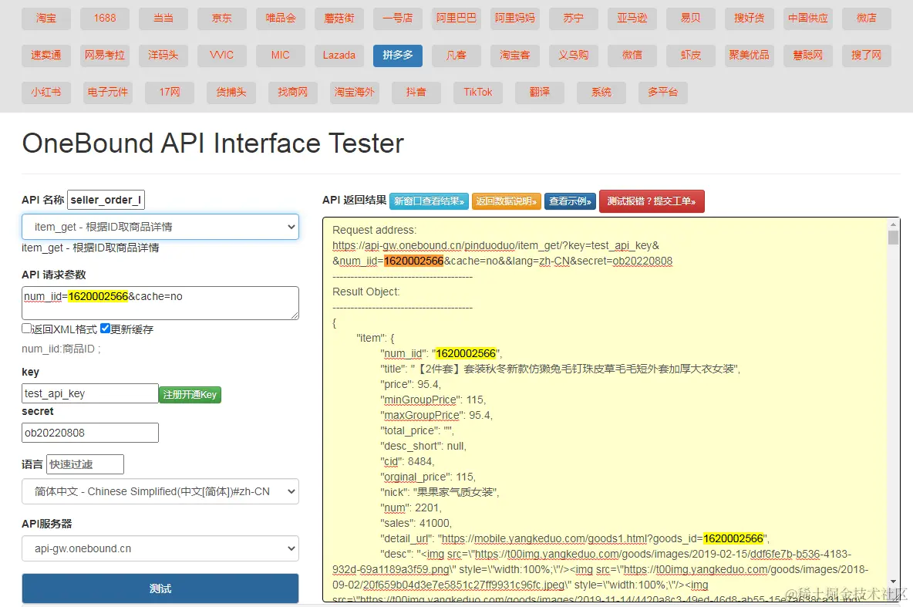The image size is (913, 607).
Task: Open the 淘宝海外 platform tab
Action: 355,92
